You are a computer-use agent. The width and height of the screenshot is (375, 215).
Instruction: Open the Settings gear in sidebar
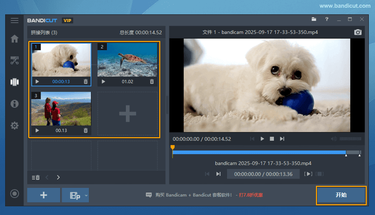pos(14,125)
